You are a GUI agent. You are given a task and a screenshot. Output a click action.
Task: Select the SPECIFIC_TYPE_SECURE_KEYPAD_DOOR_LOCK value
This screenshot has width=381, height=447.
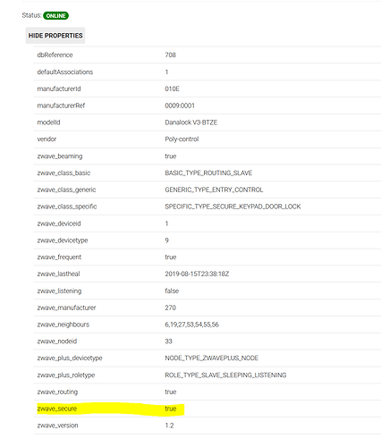(233, 207)
